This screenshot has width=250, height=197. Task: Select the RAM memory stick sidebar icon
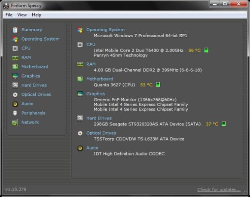click(15, 57)
